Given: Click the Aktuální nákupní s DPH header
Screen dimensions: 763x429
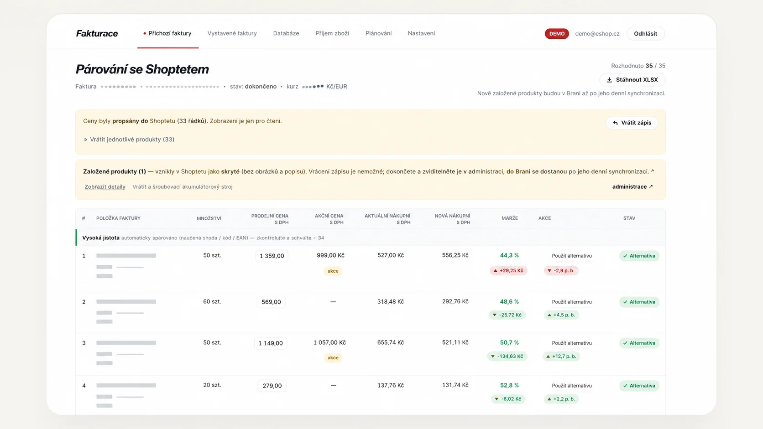Looking at the screenshot, I should [x=387, y=219].
